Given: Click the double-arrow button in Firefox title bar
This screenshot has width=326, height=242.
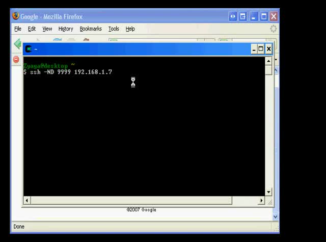Looking at the screenshot, I should coord(233,16).
